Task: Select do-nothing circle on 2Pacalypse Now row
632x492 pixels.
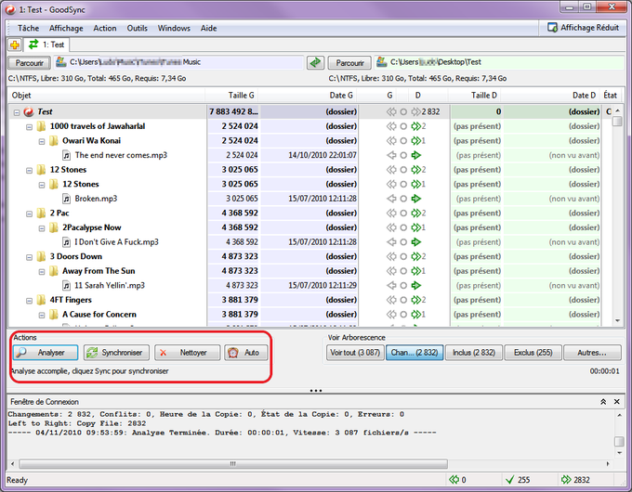Action: pyautogui.click(x=403, y=227)
